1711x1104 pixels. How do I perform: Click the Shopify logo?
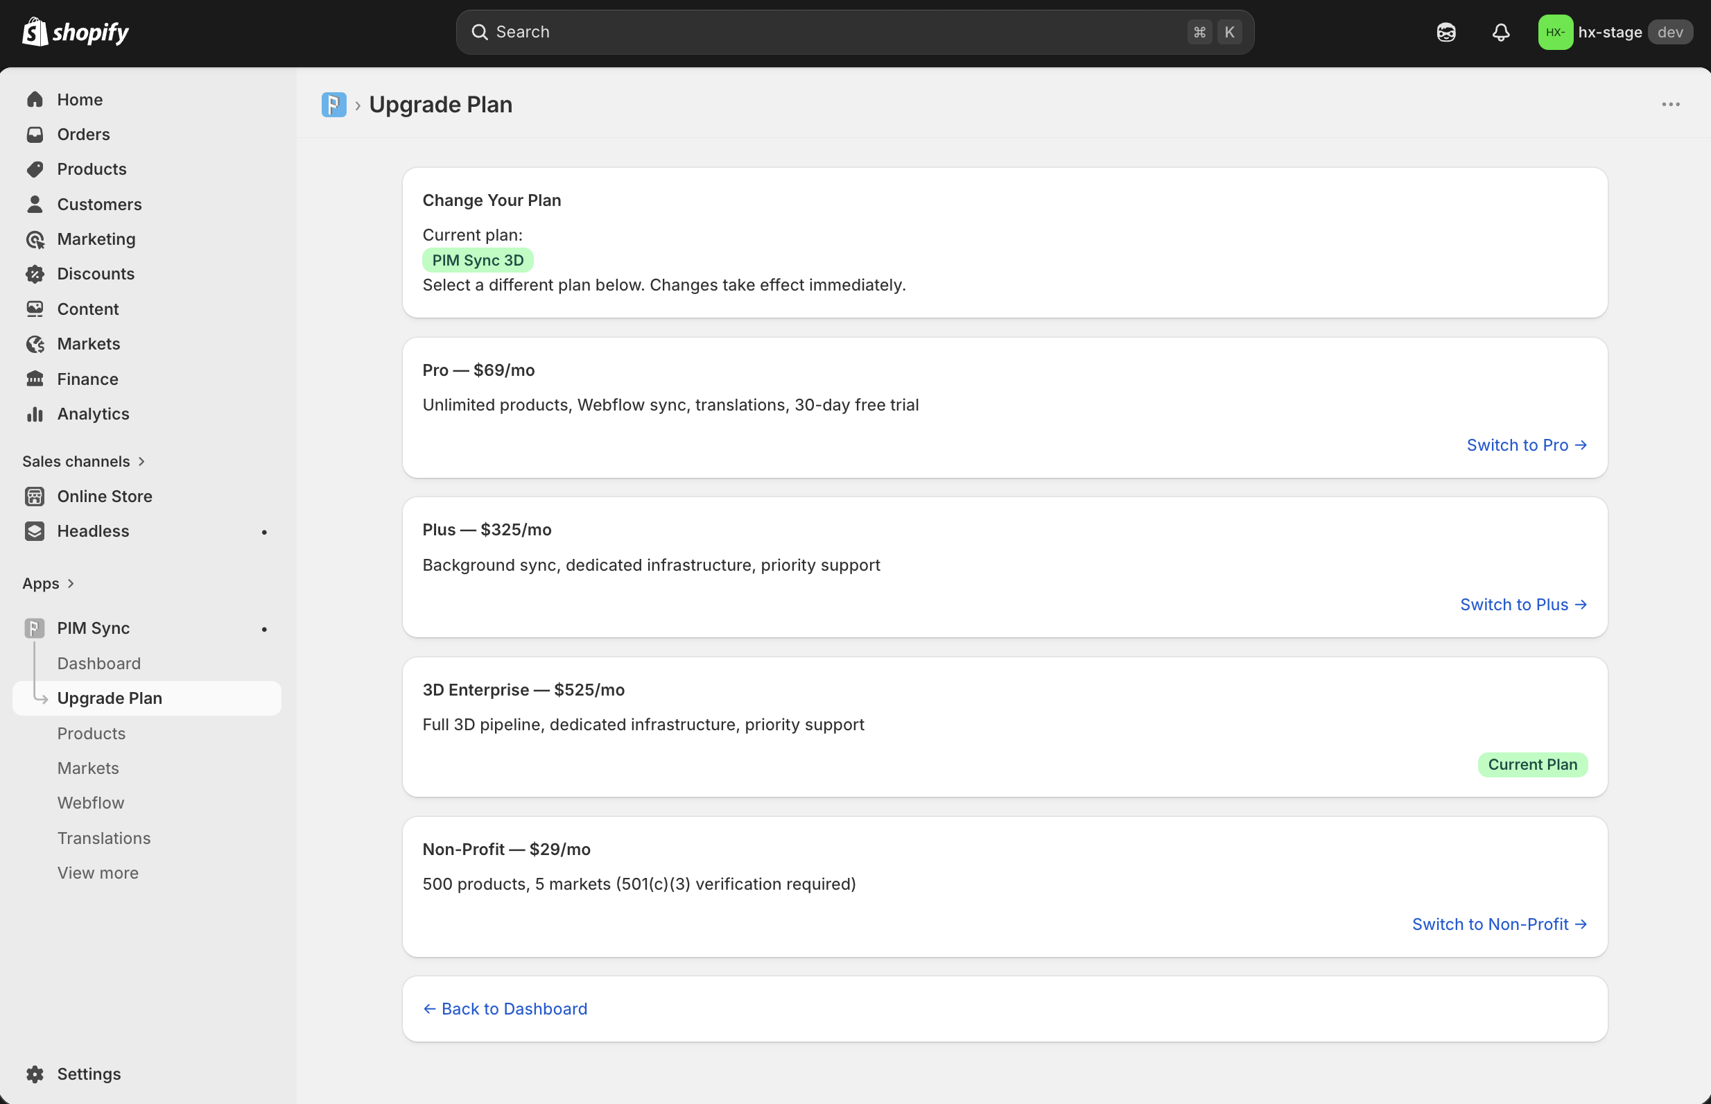[x=76, y=33]
